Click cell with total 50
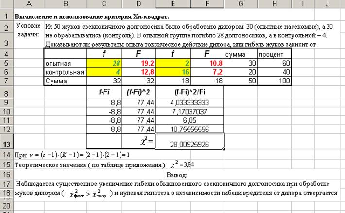Screen dimensions: 345x213 point(241,81)
